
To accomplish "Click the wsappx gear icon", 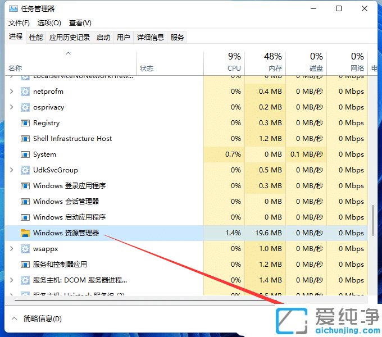I will click(x=25, y=249).
